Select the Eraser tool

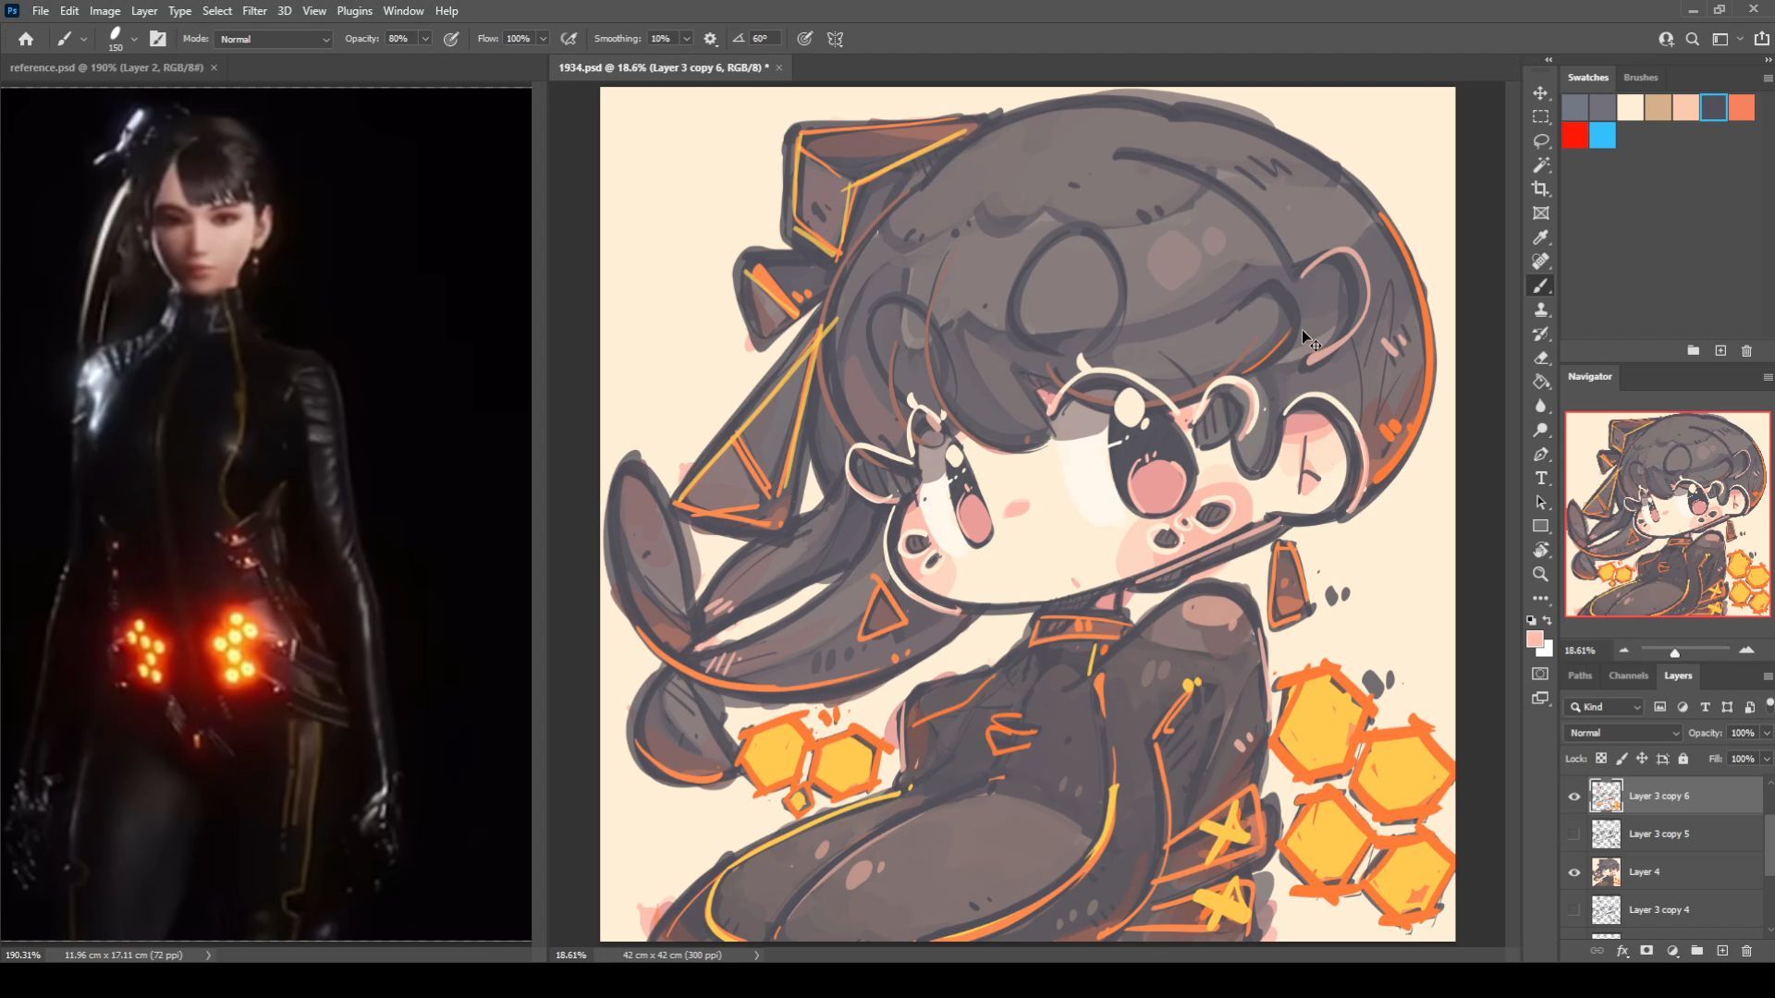point(1540,359)
